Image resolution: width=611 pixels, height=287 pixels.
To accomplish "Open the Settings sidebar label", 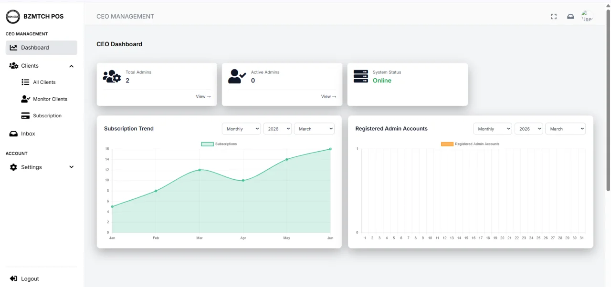I will click(x=32, y=167).
